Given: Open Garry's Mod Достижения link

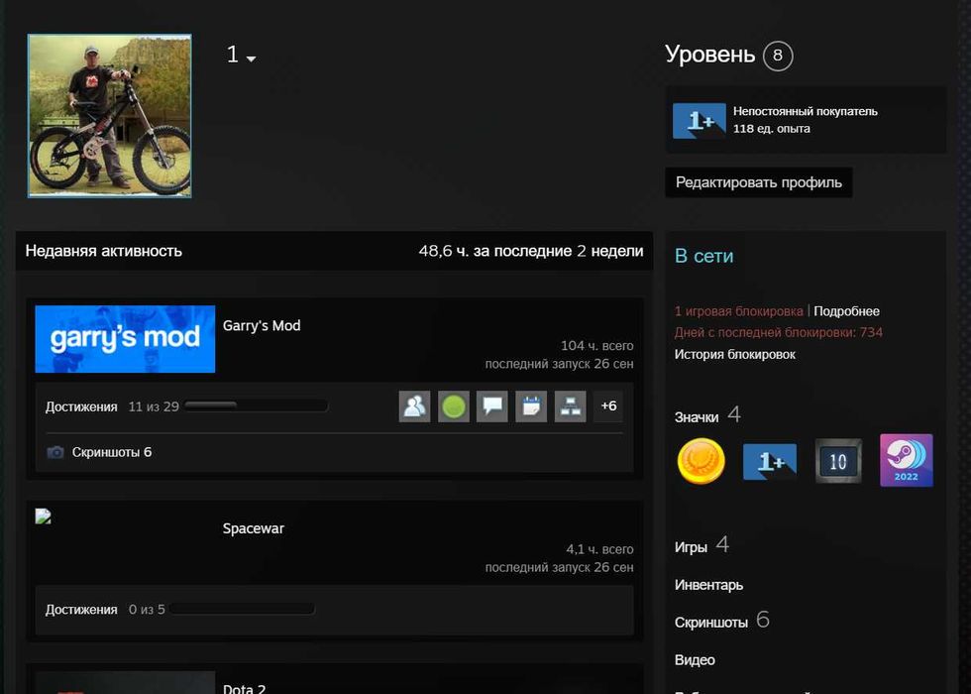Looking at the screenshot, I should [81, 407].
